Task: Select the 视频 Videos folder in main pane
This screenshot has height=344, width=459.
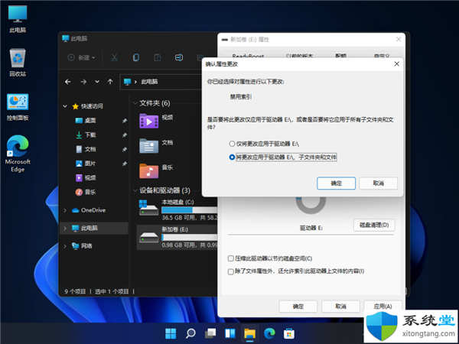Action: click(x=156, y=121)
